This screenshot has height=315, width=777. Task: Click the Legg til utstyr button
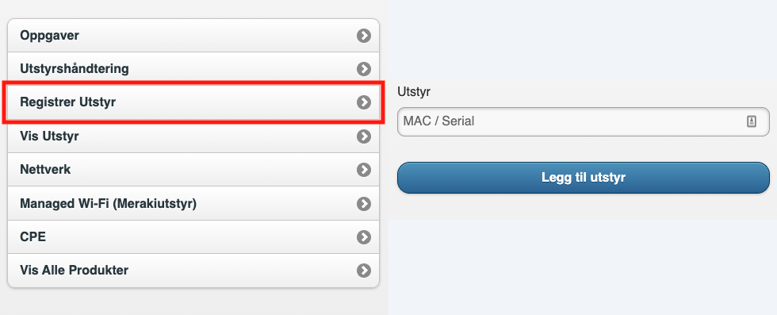coord(584,178)
